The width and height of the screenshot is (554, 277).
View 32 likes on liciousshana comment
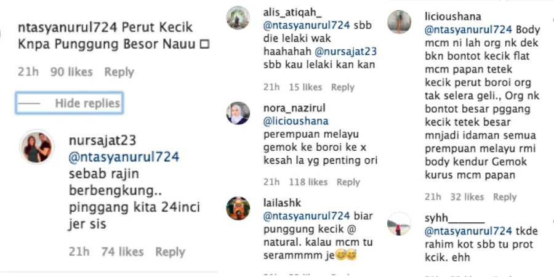point(467,197)
